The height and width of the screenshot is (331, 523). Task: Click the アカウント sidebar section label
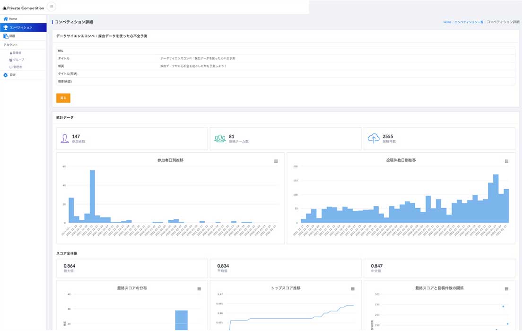(x=11, y=45)
